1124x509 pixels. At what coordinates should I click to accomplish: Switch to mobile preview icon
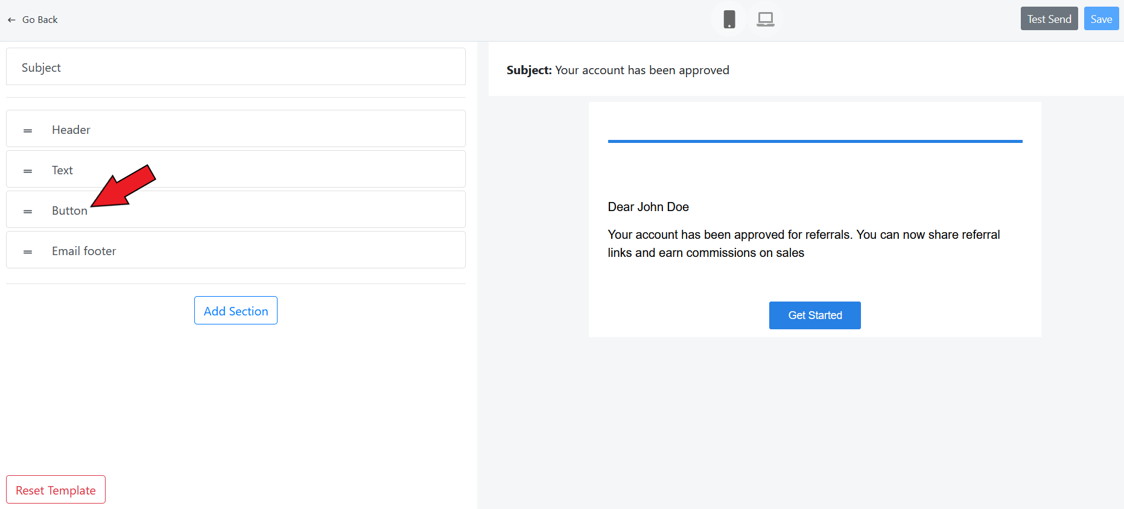(x=729, y=19)
